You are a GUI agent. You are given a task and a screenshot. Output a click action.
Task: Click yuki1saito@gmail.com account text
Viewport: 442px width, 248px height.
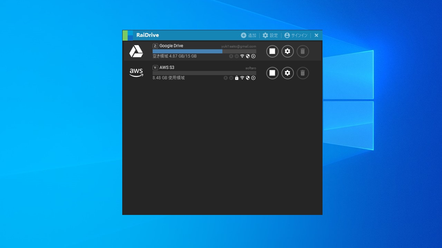(x=239, y=46)
